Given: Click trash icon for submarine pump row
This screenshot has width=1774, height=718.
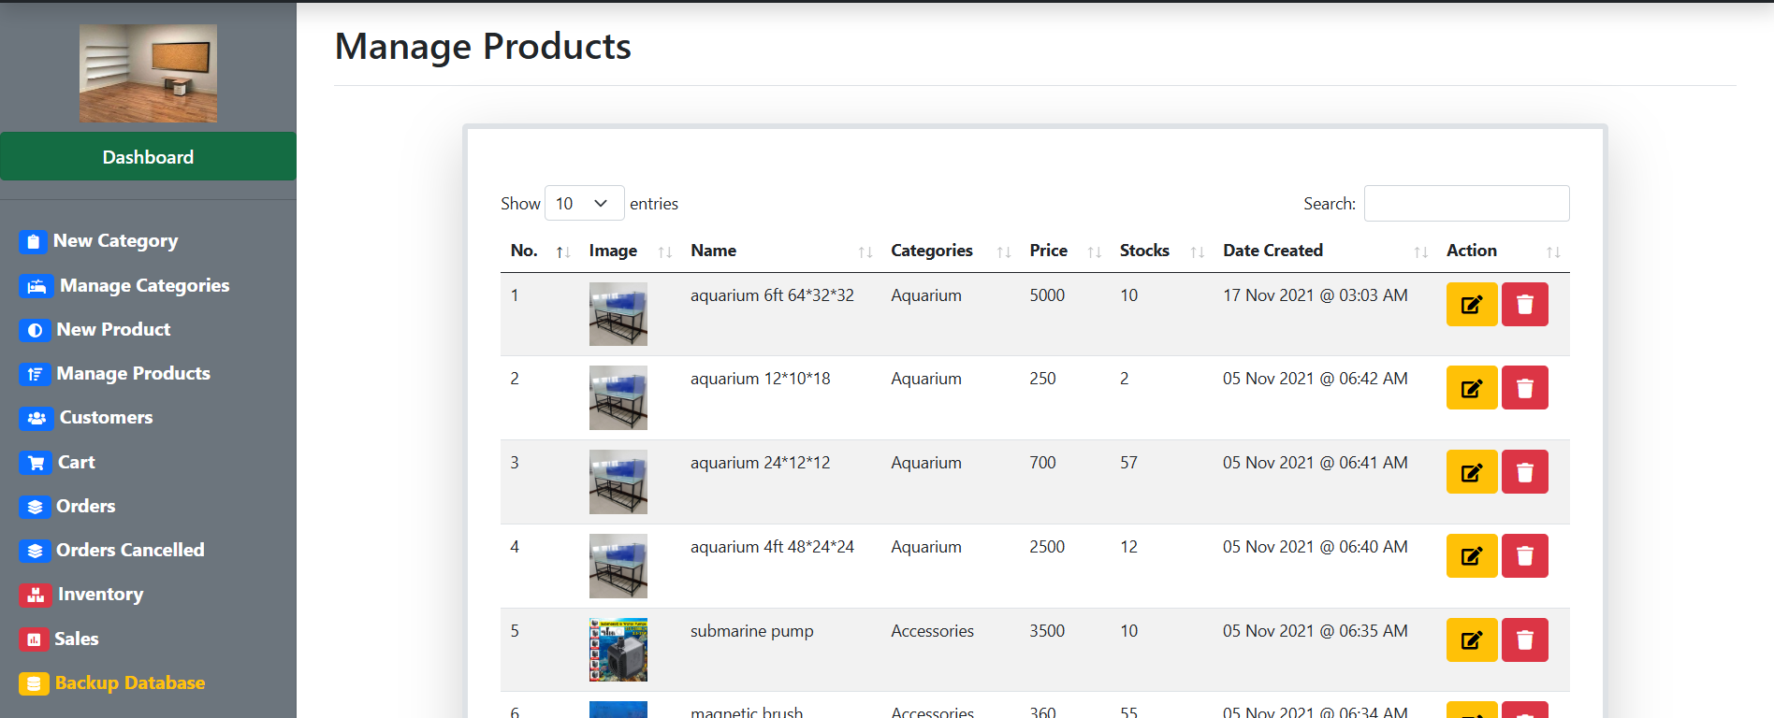Looking at the screenshot, I should click(x=1524, y=640).
